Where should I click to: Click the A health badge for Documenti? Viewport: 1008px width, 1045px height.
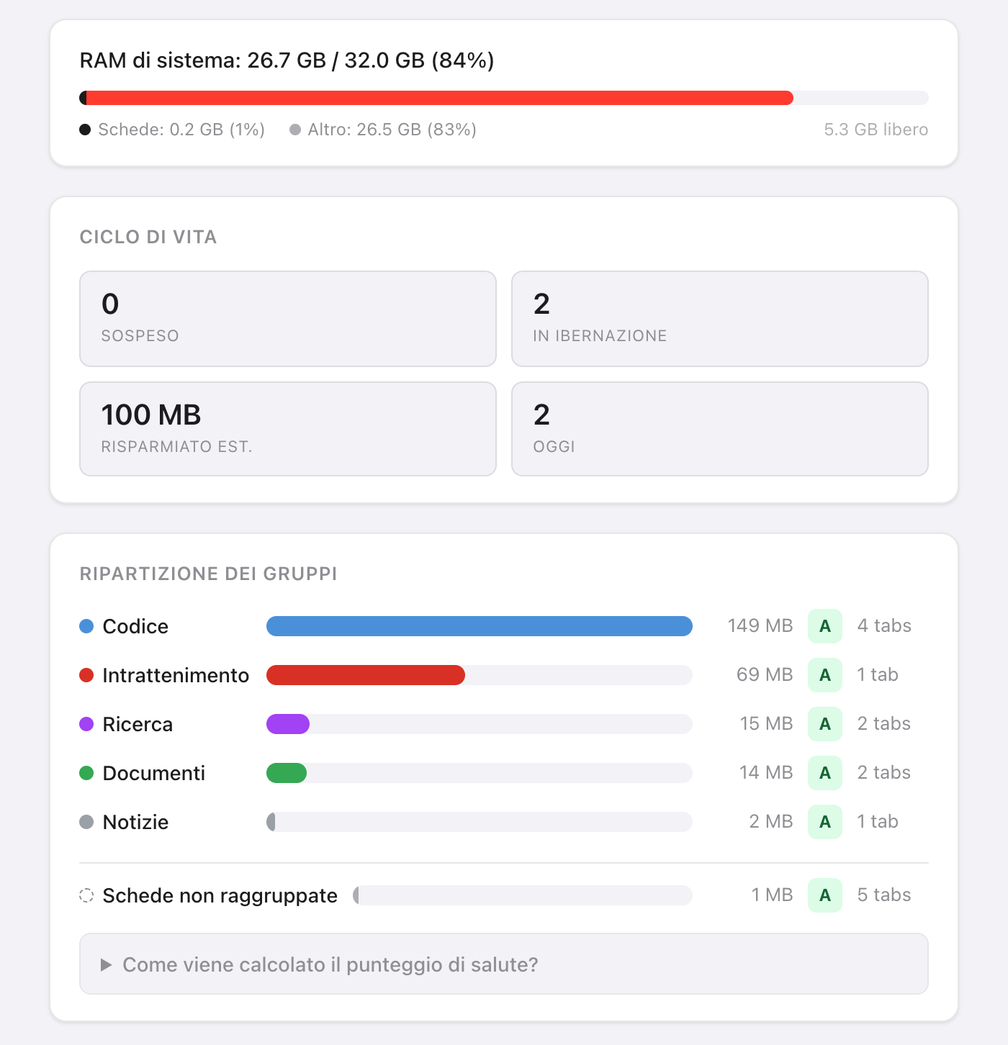(825, 773)
